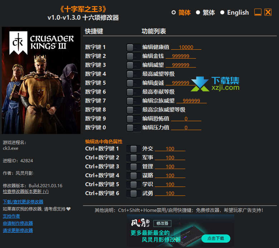The height and width of the screenshot is (248, 279).
Task: Open 请求更新修改器 link
Action: pos(18,230)
